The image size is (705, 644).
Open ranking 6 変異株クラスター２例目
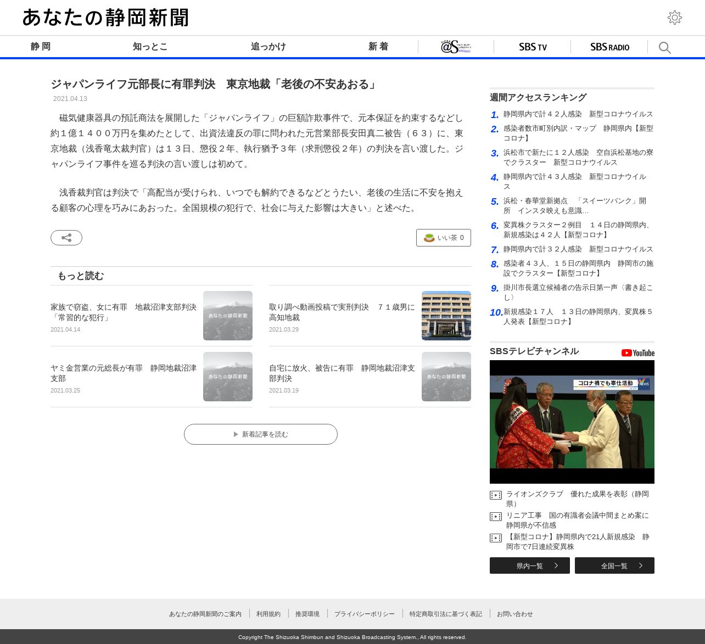(x=578, y=230)
